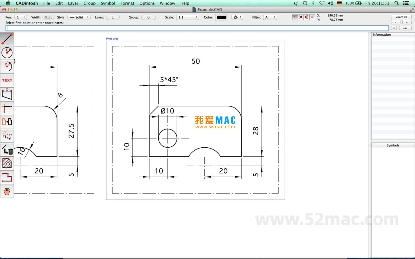Viewport: 415px width, 259px height.
Task: Open the Symbol menu
Action: 108,3
